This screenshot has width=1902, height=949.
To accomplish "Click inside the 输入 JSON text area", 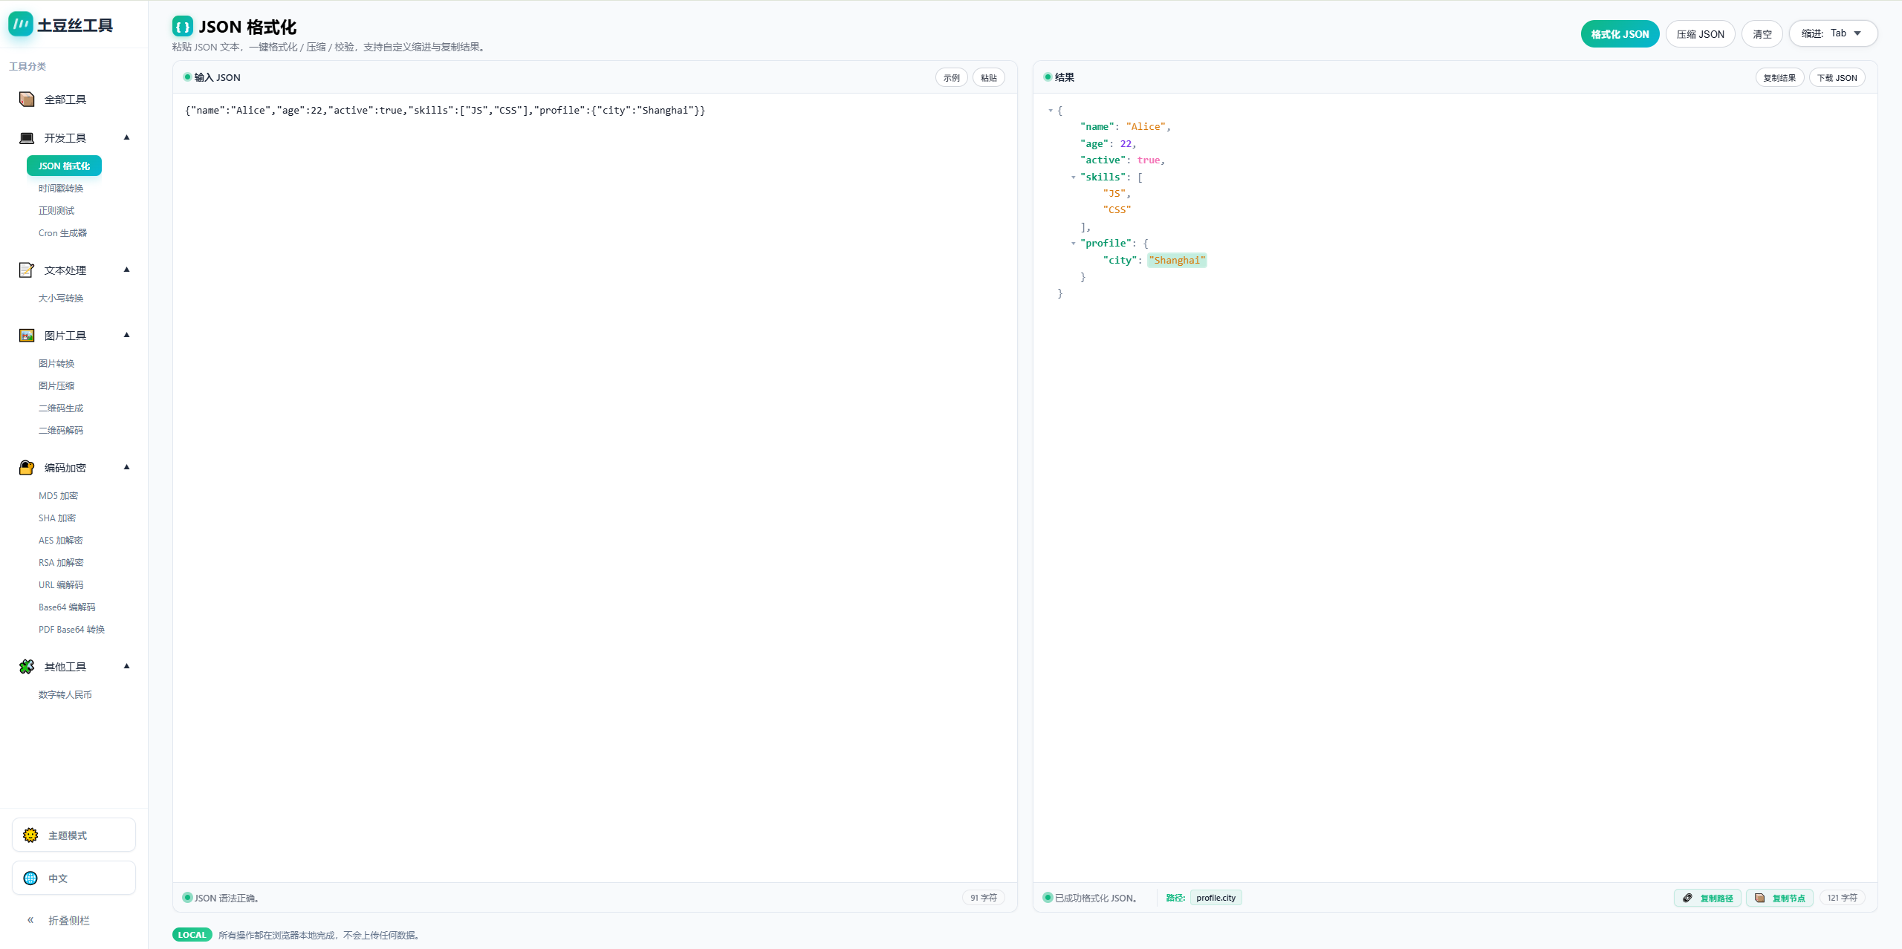I will (594, 446).
